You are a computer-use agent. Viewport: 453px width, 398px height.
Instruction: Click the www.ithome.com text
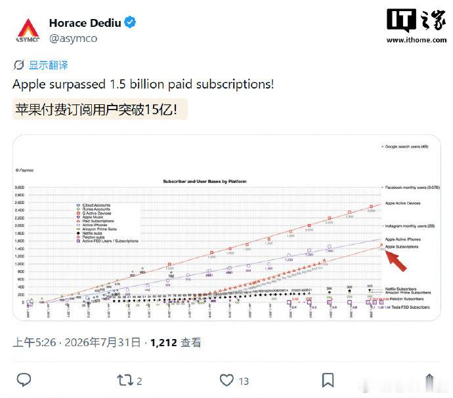coord(416,40)
